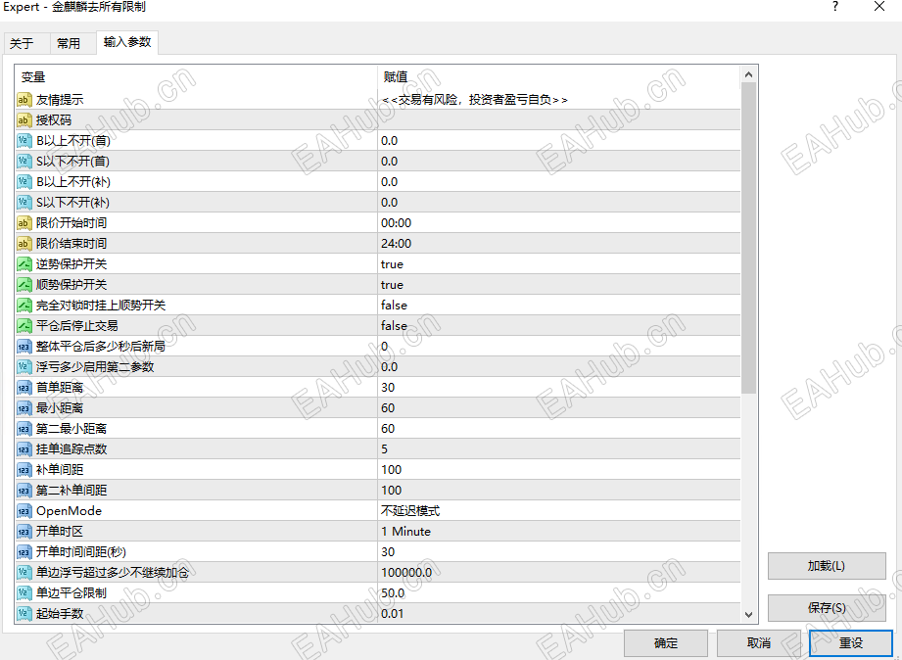
Task: Click the 123 integer icon beside 首单距离
Action: tap(24, 387)
